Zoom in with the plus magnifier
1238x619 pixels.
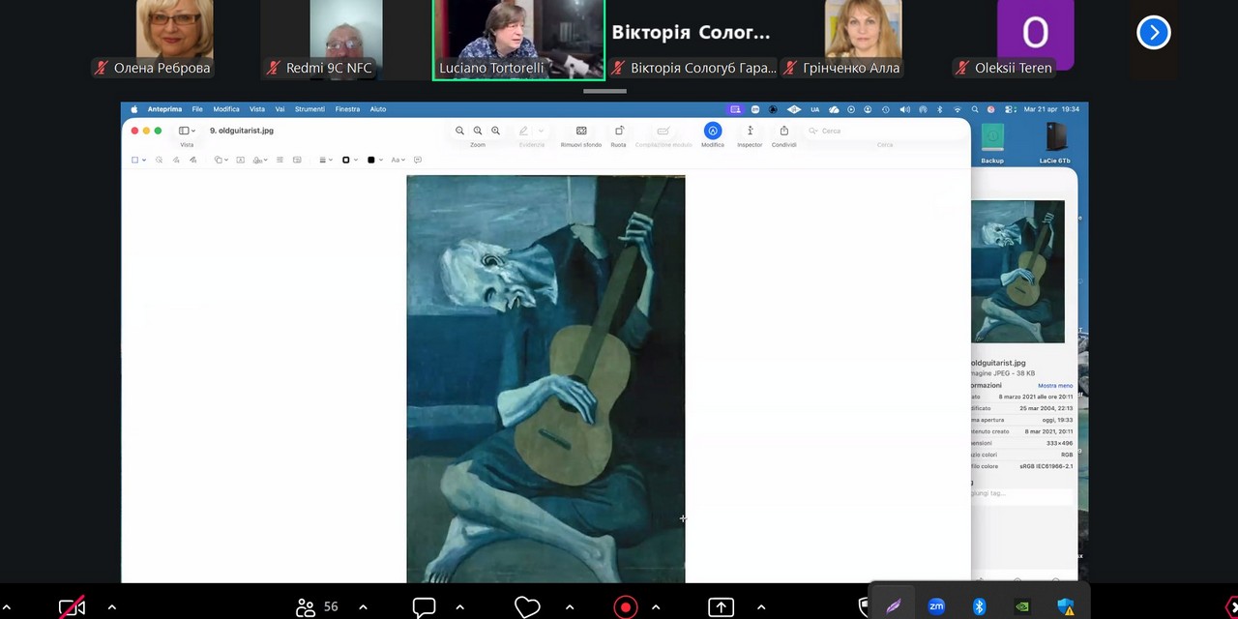495,131
